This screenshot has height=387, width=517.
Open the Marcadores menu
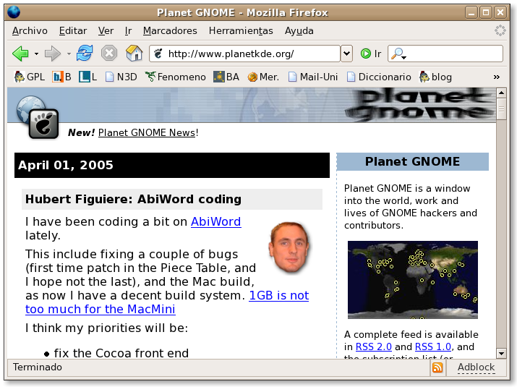(x=170, y=30)
